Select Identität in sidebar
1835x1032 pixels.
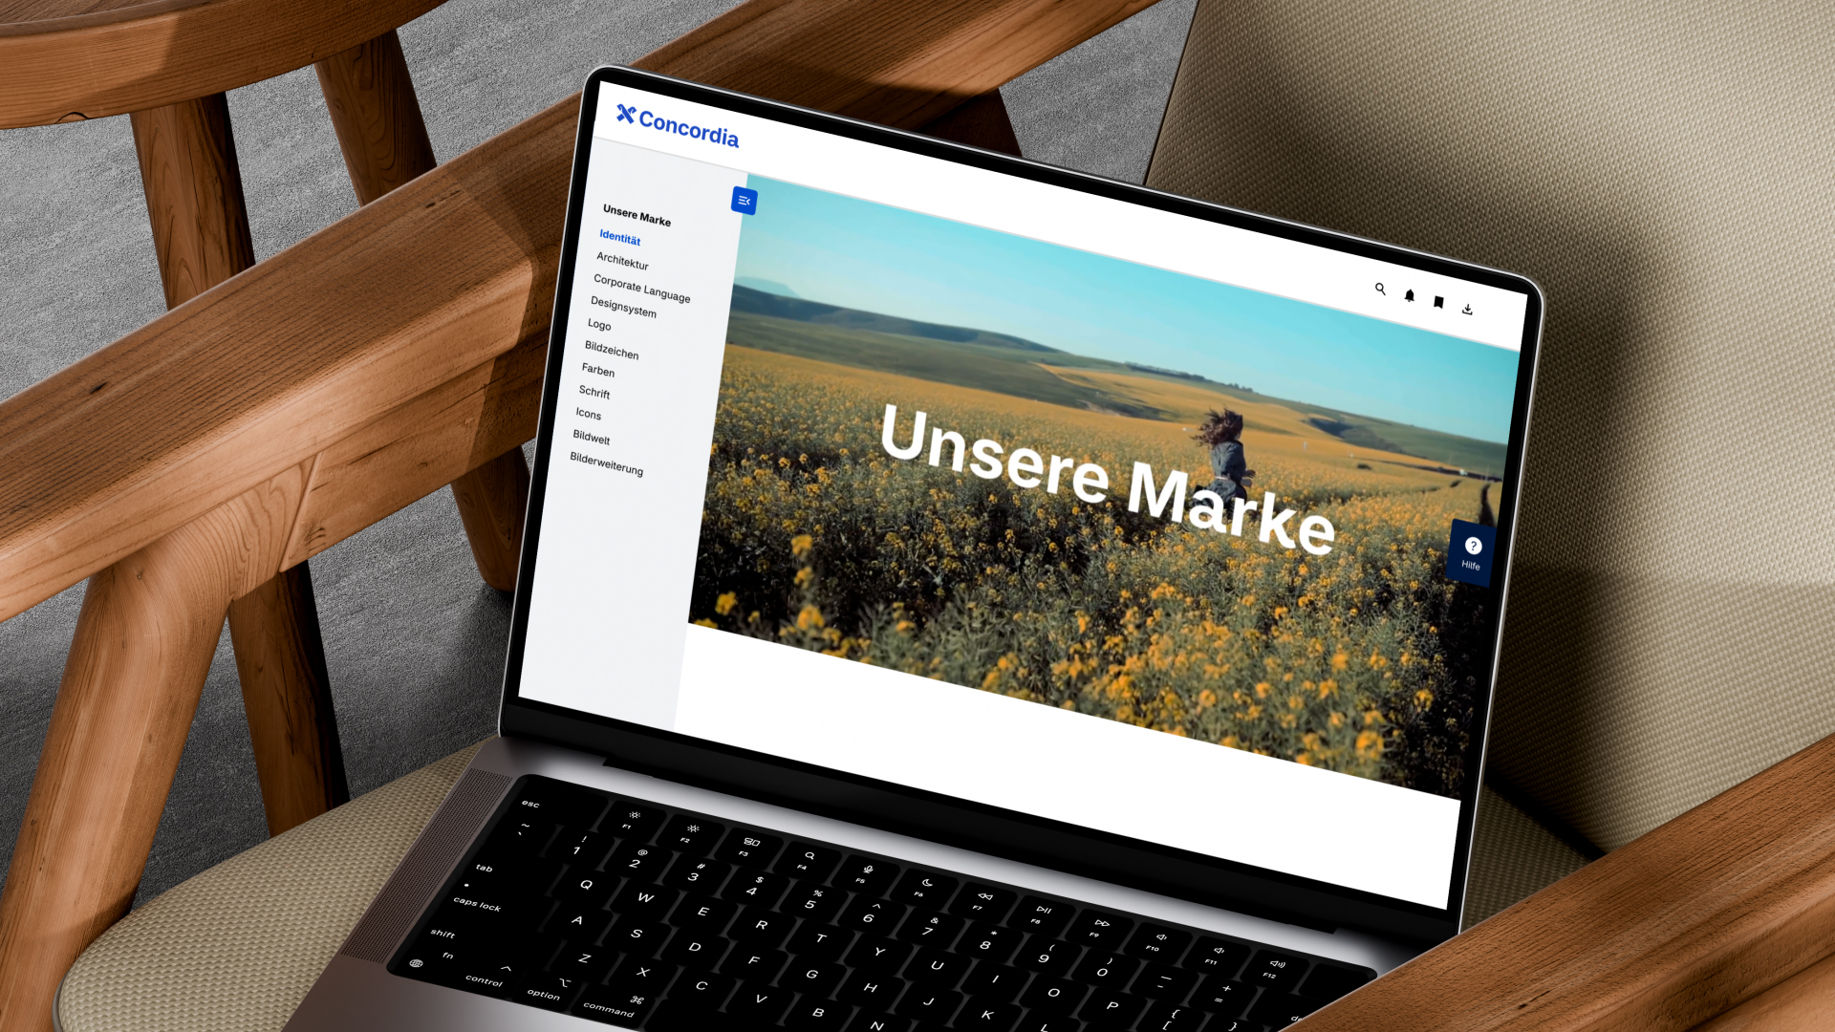[x=619, y=237]
